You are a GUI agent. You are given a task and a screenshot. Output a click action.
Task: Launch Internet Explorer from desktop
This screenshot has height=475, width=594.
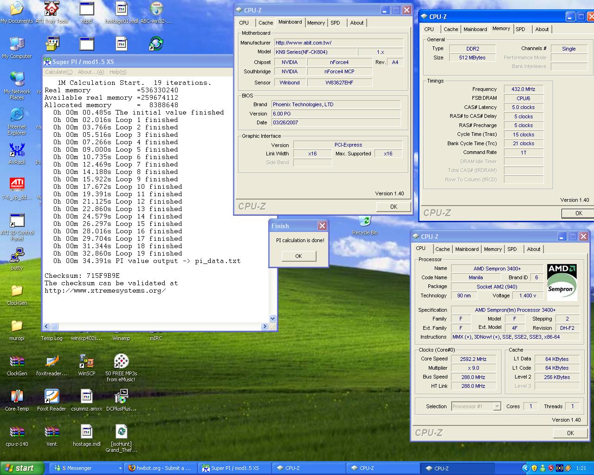(x=17, y=122)
